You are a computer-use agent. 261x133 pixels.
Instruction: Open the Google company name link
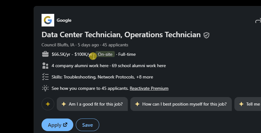pos(64,20)
